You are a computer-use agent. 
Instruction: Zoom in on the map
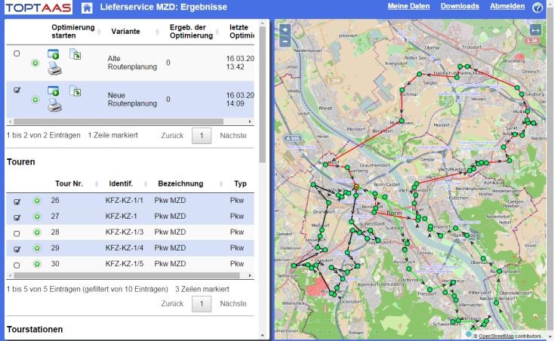tap(285, 29)
